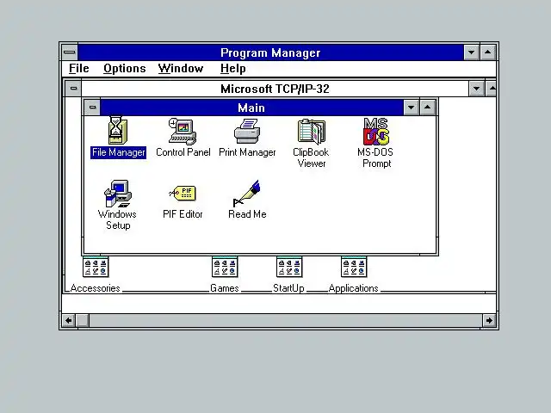Maximize the Main group window

(427, 108)
